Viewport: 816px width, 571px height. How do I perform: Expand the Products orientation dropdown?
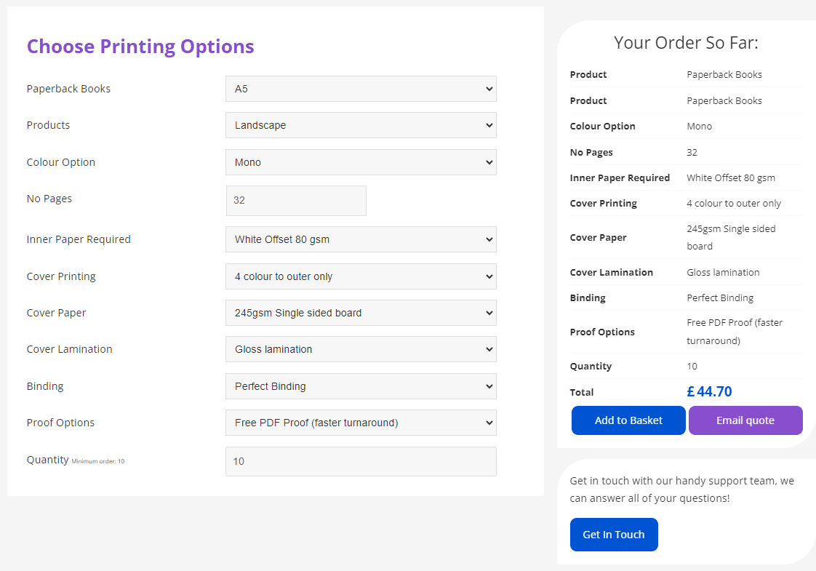361,125
